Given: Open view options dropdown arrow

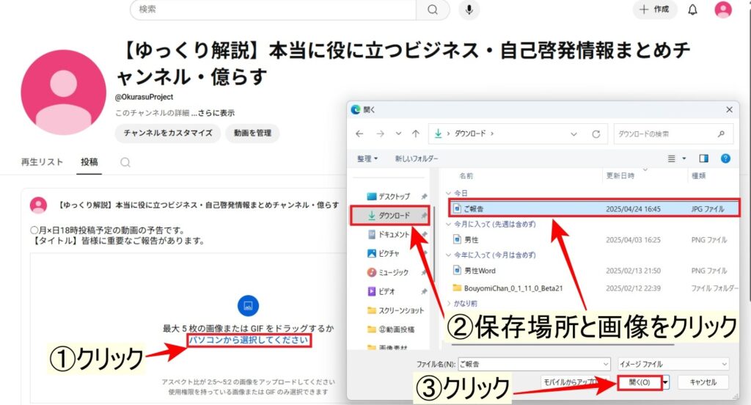Looking at the screenshot, I should click(684, 158).
